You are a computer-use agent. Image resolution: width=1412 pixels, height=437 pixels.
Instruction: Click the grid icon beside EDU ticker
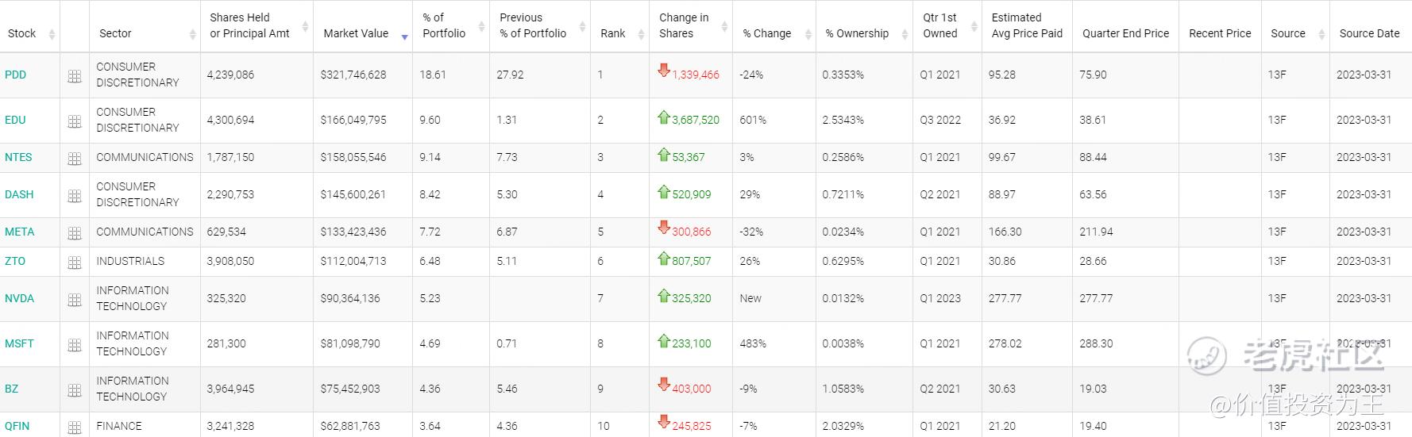coord(75,121)
